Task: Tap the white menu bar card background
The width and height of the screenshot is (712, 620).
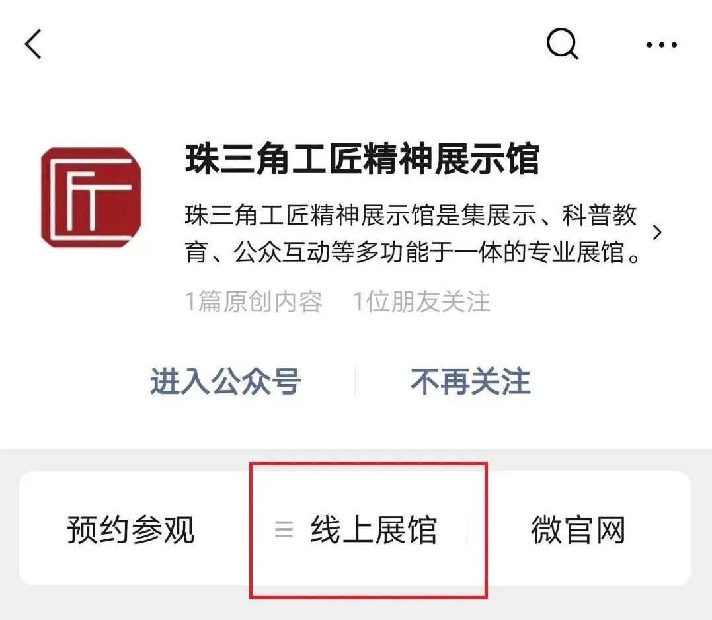Action: coord(354,529)
